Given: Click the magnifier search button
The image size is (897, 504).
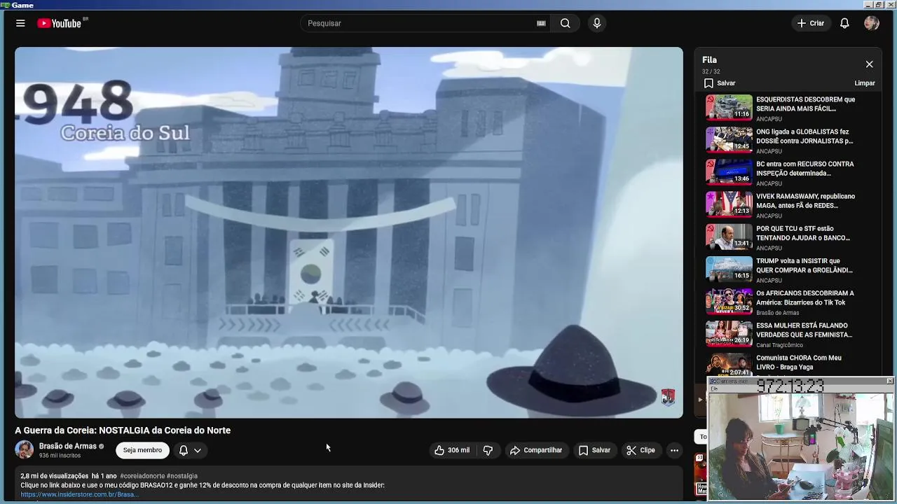Looking at the screenshot, I should point(565,23).
